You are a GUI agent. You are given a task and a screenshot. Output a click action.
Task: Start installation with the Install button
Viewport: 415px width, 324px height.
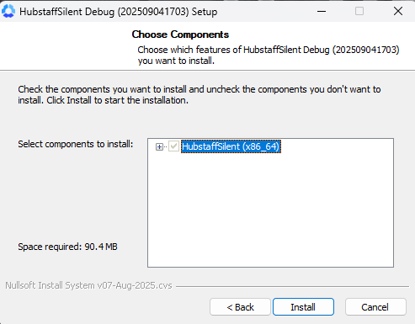click(x=303, y=307)
